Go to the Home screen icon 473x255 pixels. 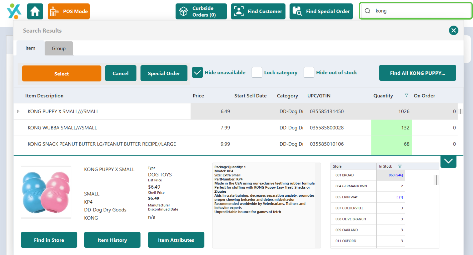click(x=35, y=11)
